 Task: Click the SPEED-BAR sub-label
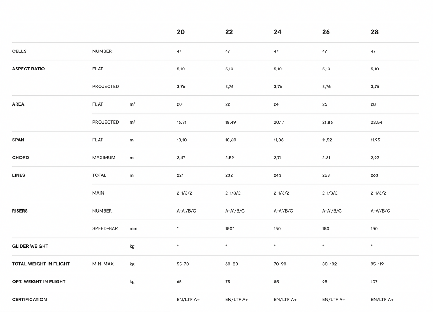pyautogui.click(x=105, y=228)
